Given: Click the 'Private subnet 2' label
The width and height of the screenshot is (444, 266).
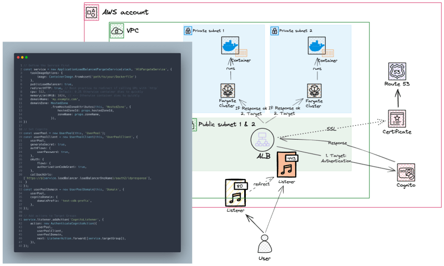Looking at the screenshot, I should (x=296, y=30).
